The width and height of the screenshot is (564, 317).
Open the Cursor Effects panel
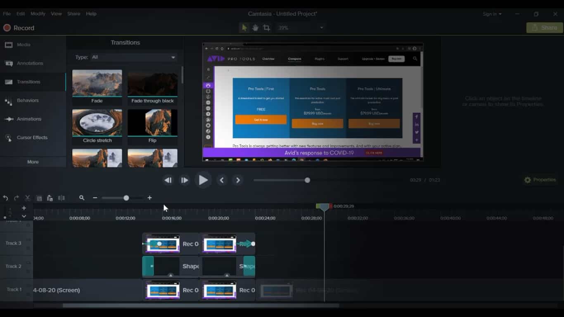[31, 137]
